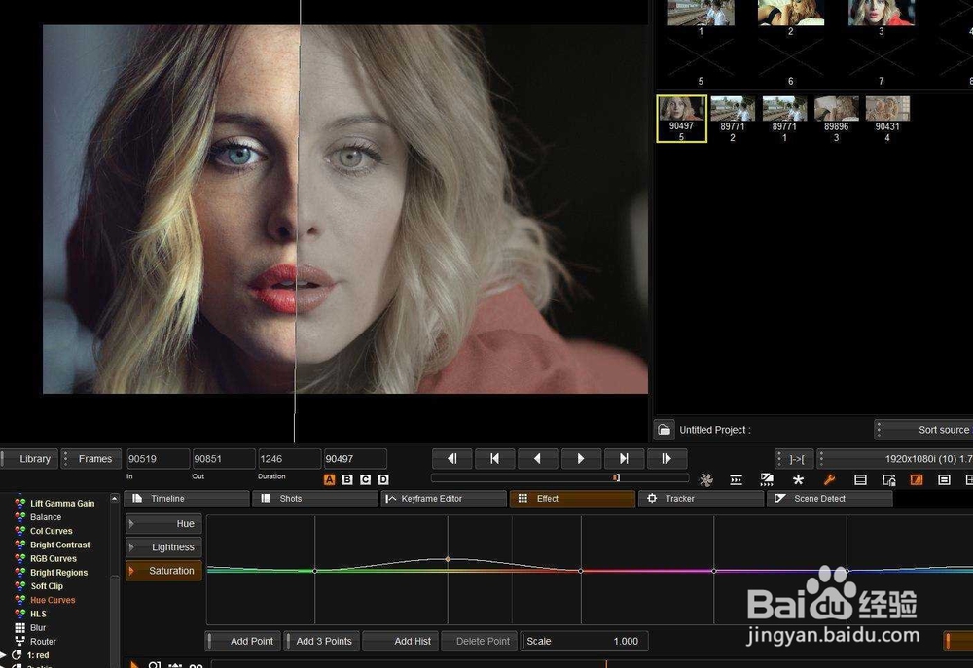Open the Library button
The width and height of the screenshot is (973, 668).
coord(29,459)
